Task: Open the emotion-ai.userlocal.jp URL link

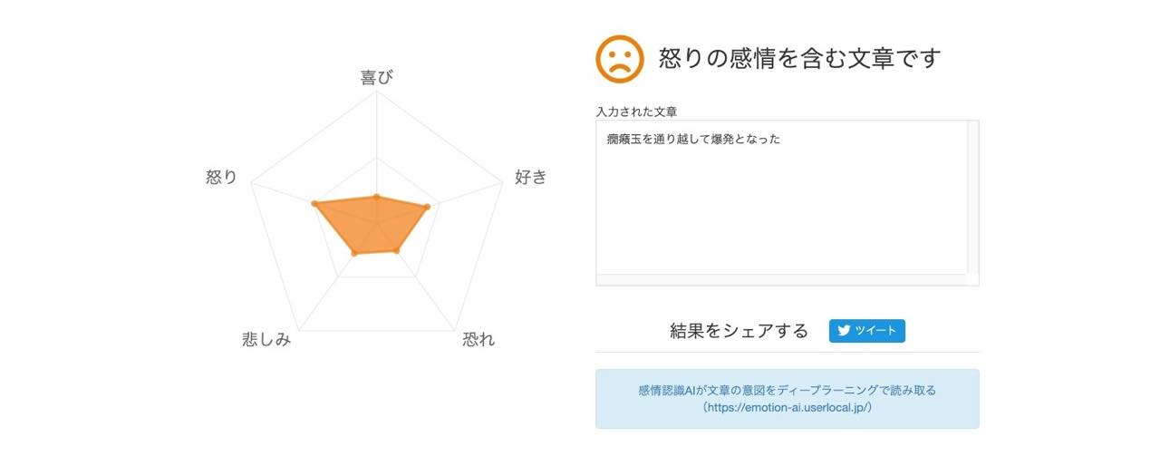Action: coord(787,408)
